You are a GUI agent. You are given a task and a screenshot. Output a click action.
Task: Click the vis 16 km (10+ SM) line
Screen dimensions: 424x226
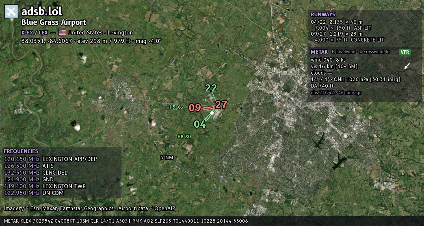pyautogui.click(x=334, y=66)
